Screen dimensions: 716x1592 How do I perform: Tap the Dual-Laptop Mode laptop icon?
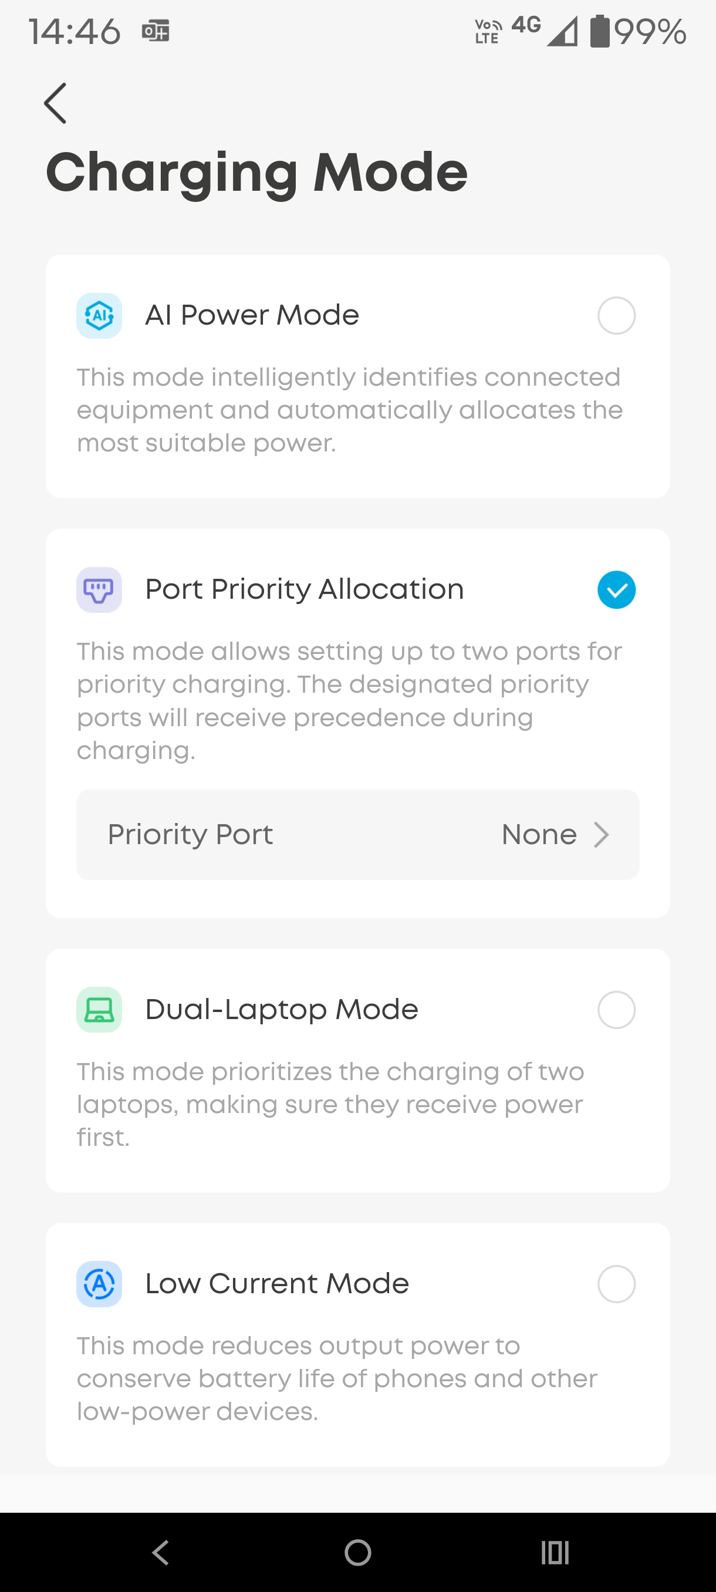99,1010
